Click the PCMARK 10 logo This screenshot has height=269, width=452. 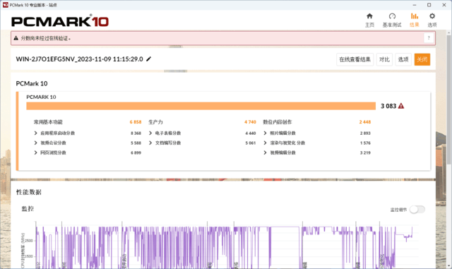[59, 21]
